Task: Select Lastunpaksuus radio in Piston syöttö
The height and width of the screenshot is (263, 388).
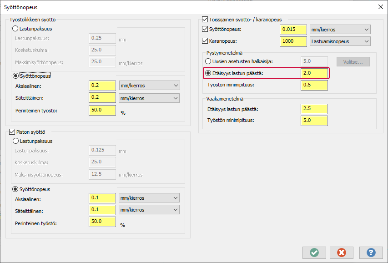Action: 15,141
